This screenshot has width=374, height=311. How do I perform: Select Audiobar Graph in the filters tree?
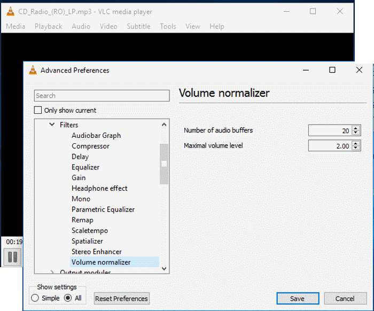(x=96, y=136)
